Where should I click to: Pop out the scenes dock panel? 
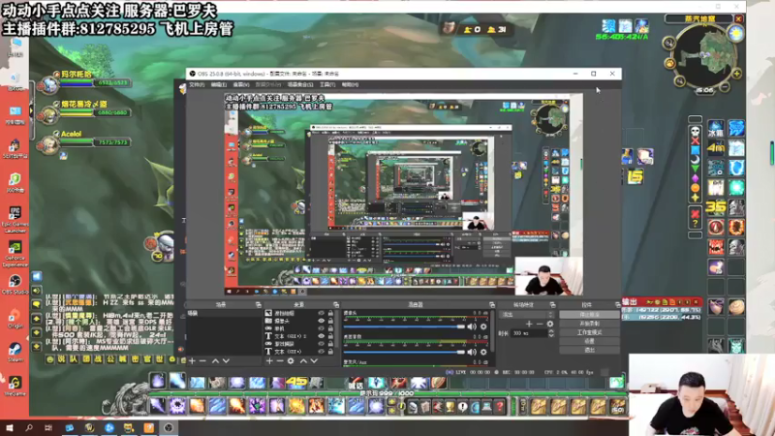tap(258, 305)
